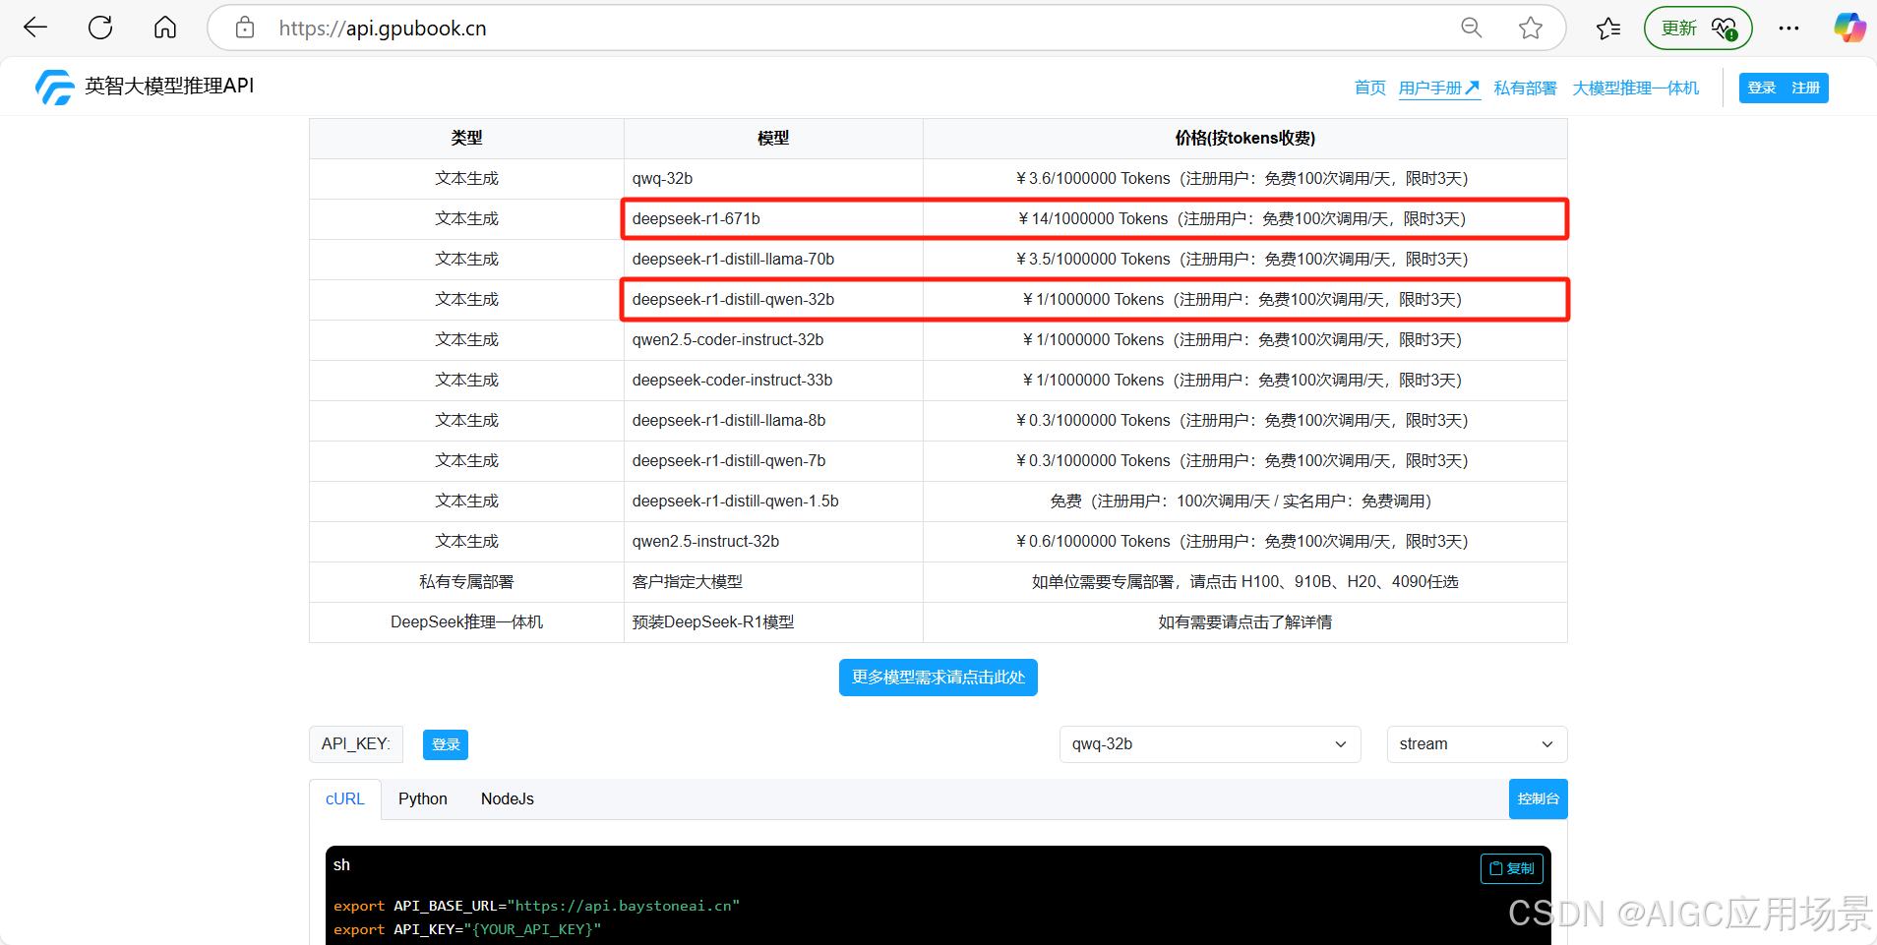Screen dimensions: 1877x945
Task: Click the 预装DeepSeek-R1模型 cell
Action: pos(773,621)
